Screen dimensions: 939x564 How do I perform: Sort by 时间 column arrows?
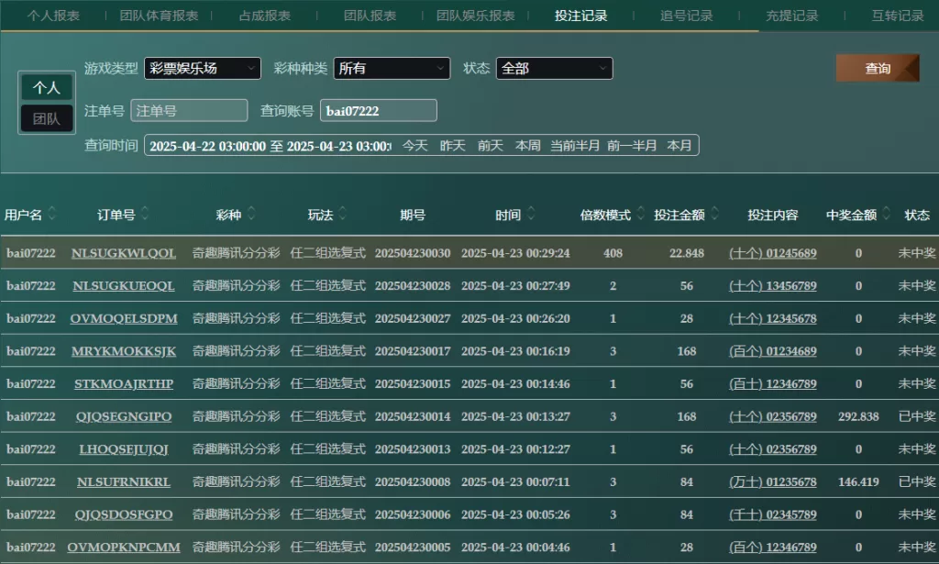click(531, 213)
